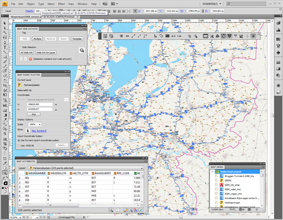
Task: Open the Essentials workspace dropdown
Action: tap(212, 4)
